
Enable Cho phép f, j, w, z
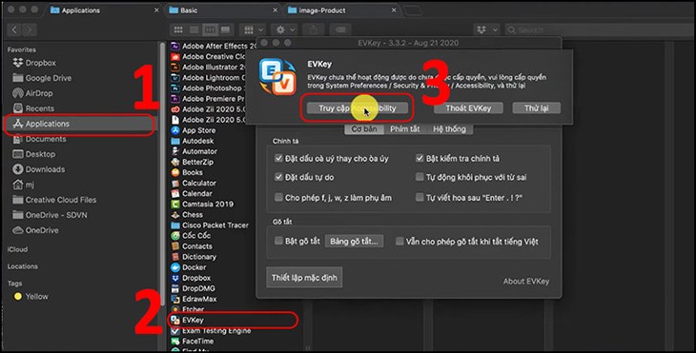[278, 197]
